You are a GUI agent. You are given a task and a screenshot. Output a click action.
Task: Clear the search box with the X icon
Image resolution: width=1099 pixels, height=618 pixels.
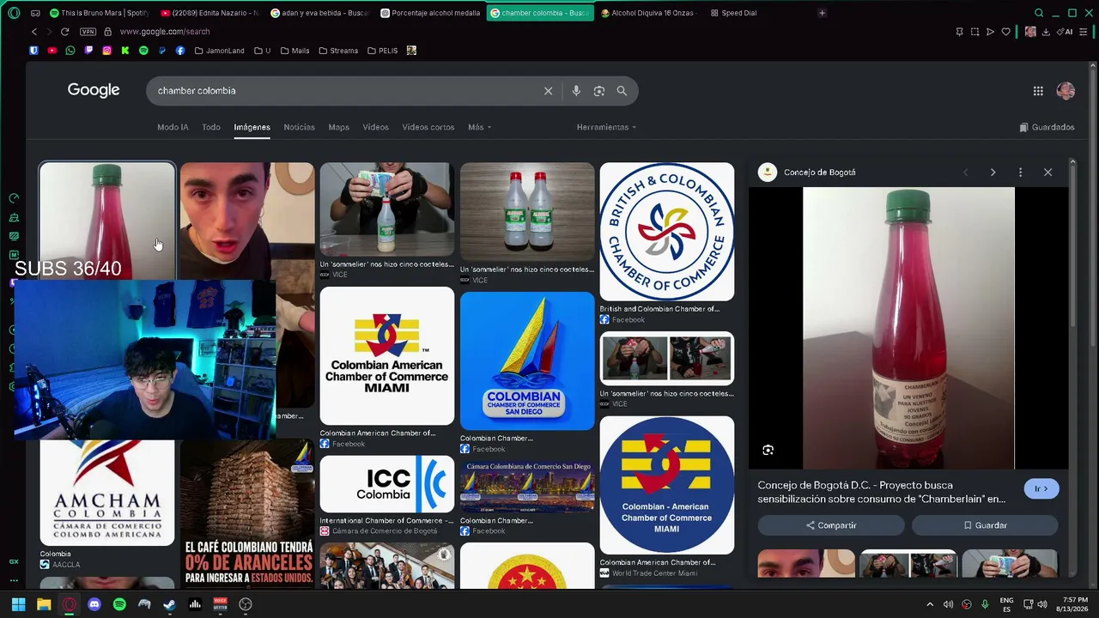548,91
